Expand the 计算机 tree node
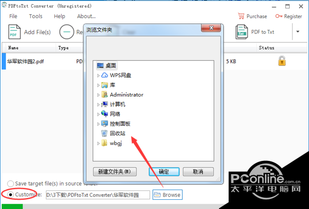The width and height of the screenshot is (309, 209). click(98, 104)
